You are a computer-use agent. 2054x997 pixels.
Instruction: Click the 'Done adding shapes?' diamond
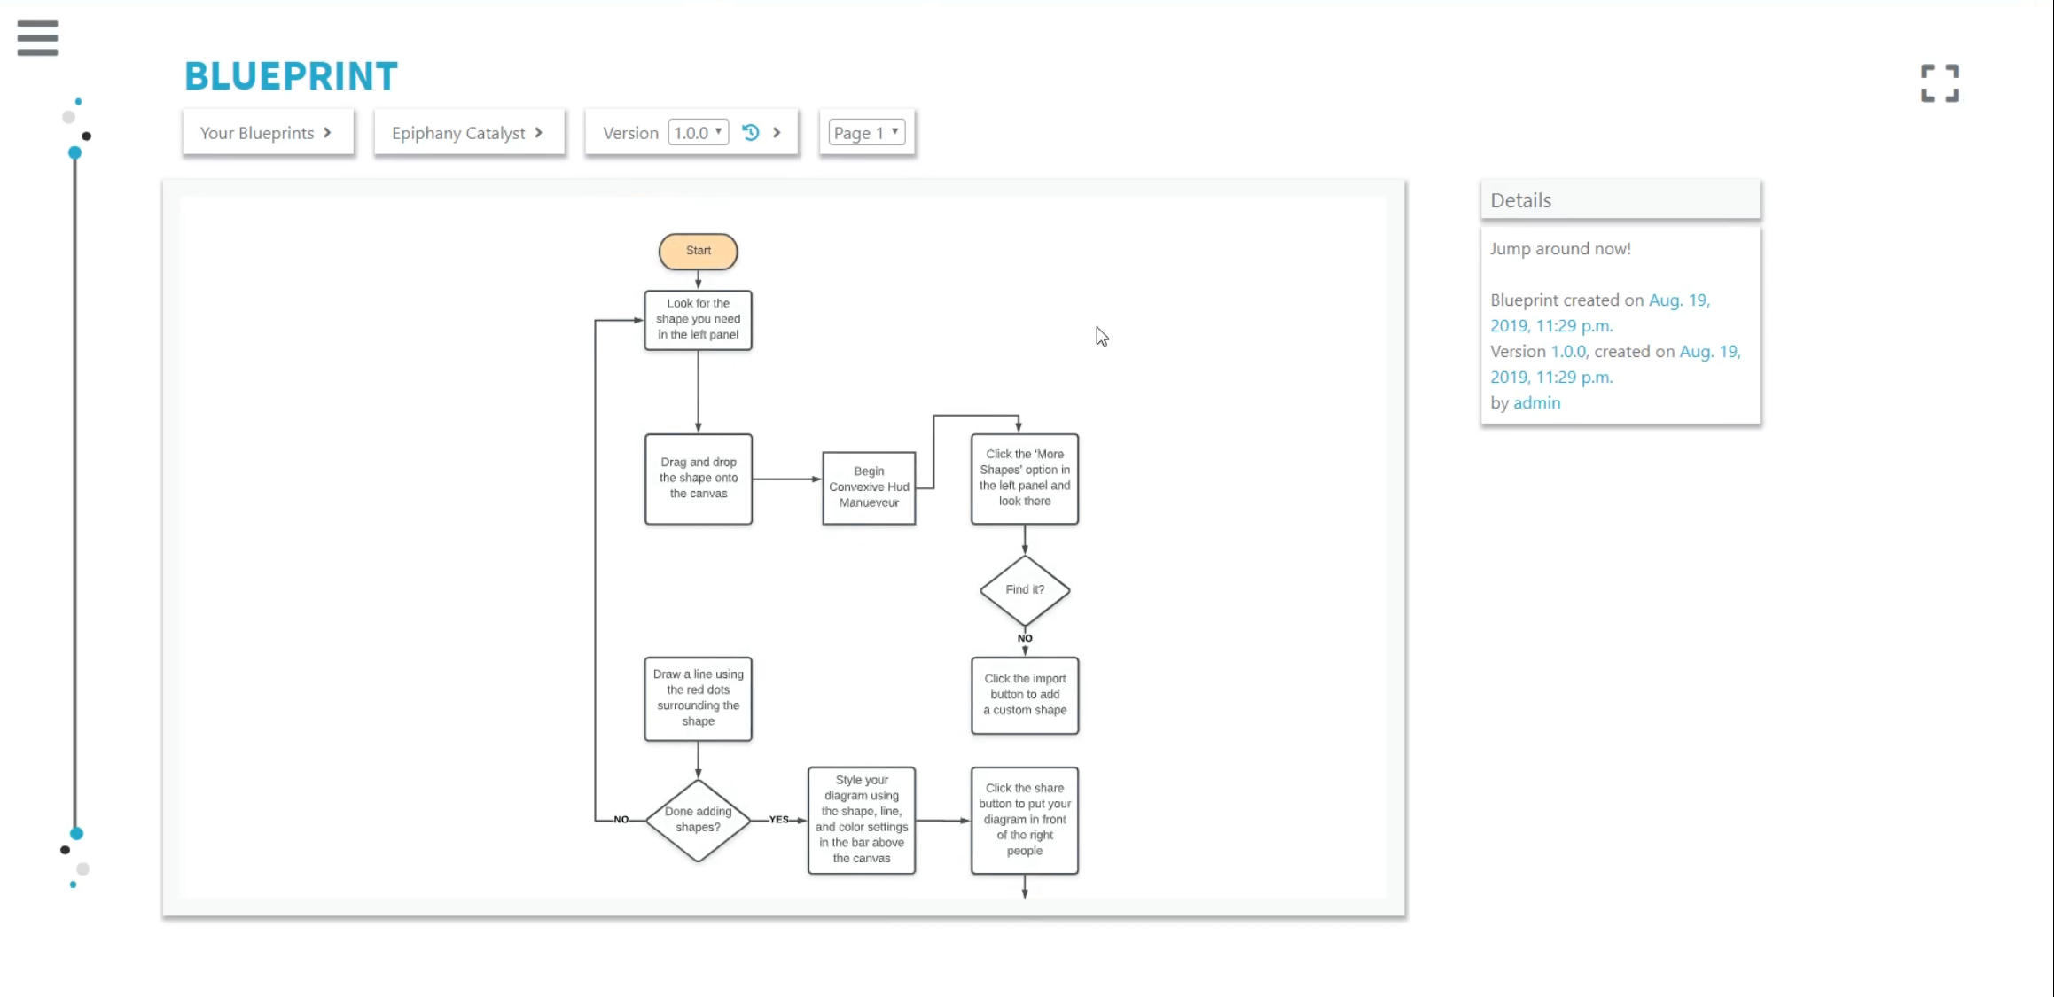coord(699,820)
